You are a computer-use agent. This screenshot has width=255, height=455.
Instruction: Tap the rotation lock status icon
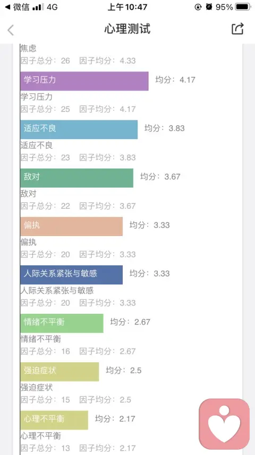198,7
